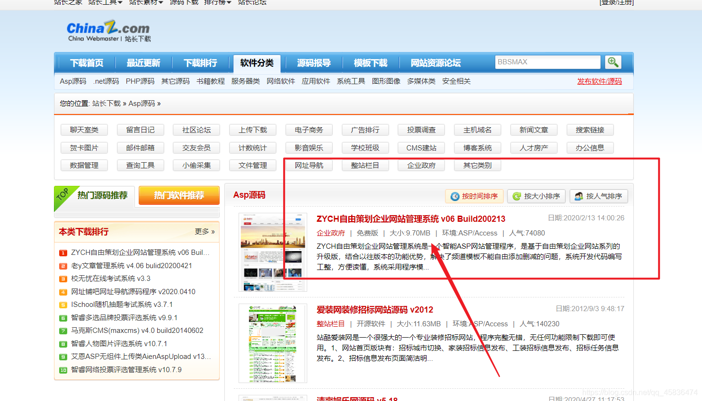Select the 网址导航 category button
702x401 pixels.
[x=309, y=166]
